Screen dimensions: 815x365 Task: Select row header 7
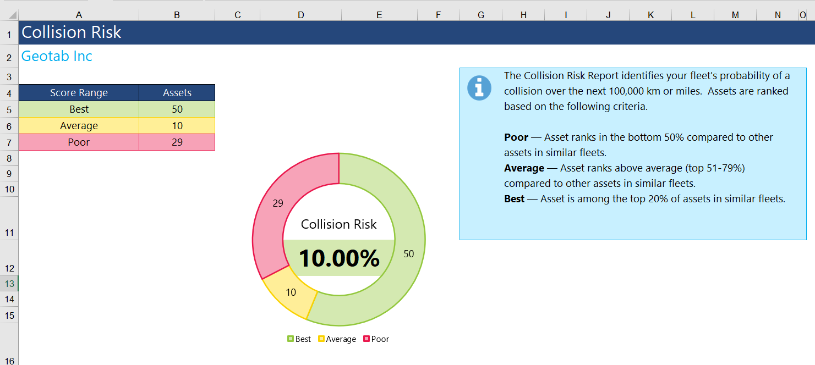9,142
